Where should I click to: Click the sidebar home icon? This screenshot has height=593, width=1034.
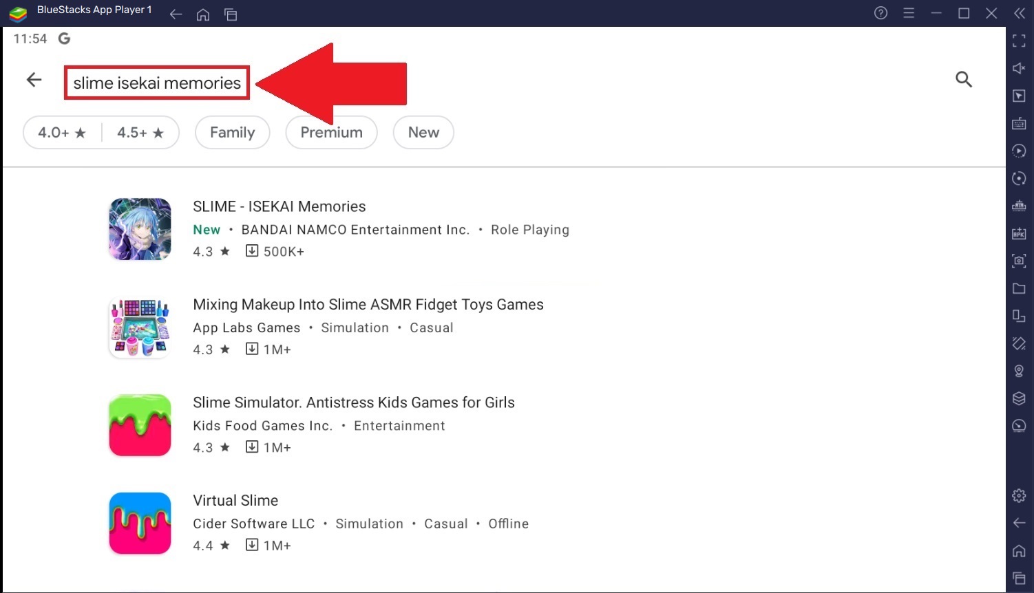click(1020, 550)
